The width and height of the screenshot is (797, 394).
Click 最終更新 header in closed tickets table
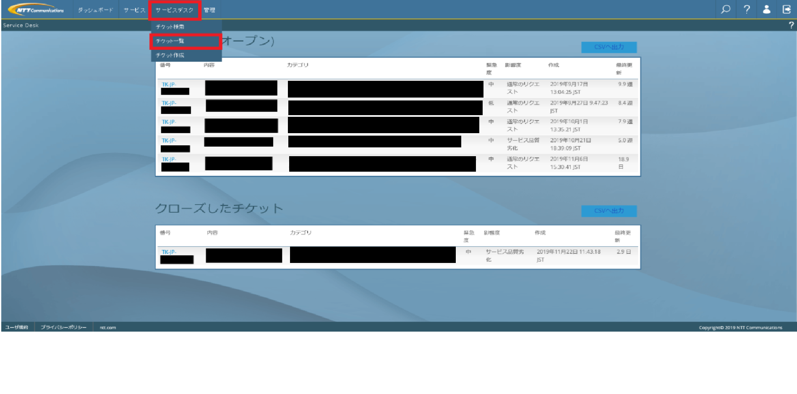[x=623, y=236]
